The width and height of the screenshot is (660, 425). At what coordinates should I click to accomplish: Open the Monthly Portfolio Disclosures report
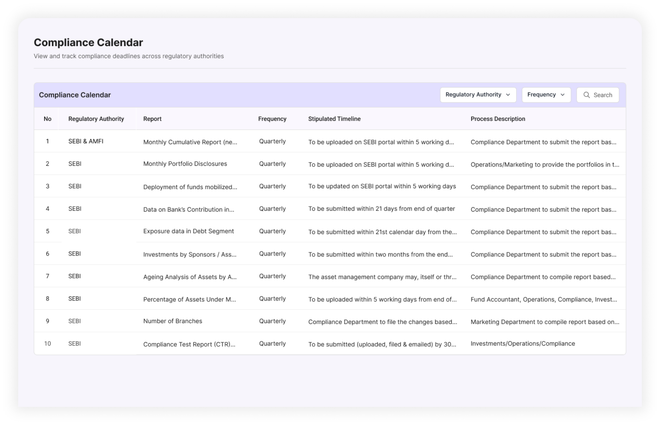tap(185, 164)
